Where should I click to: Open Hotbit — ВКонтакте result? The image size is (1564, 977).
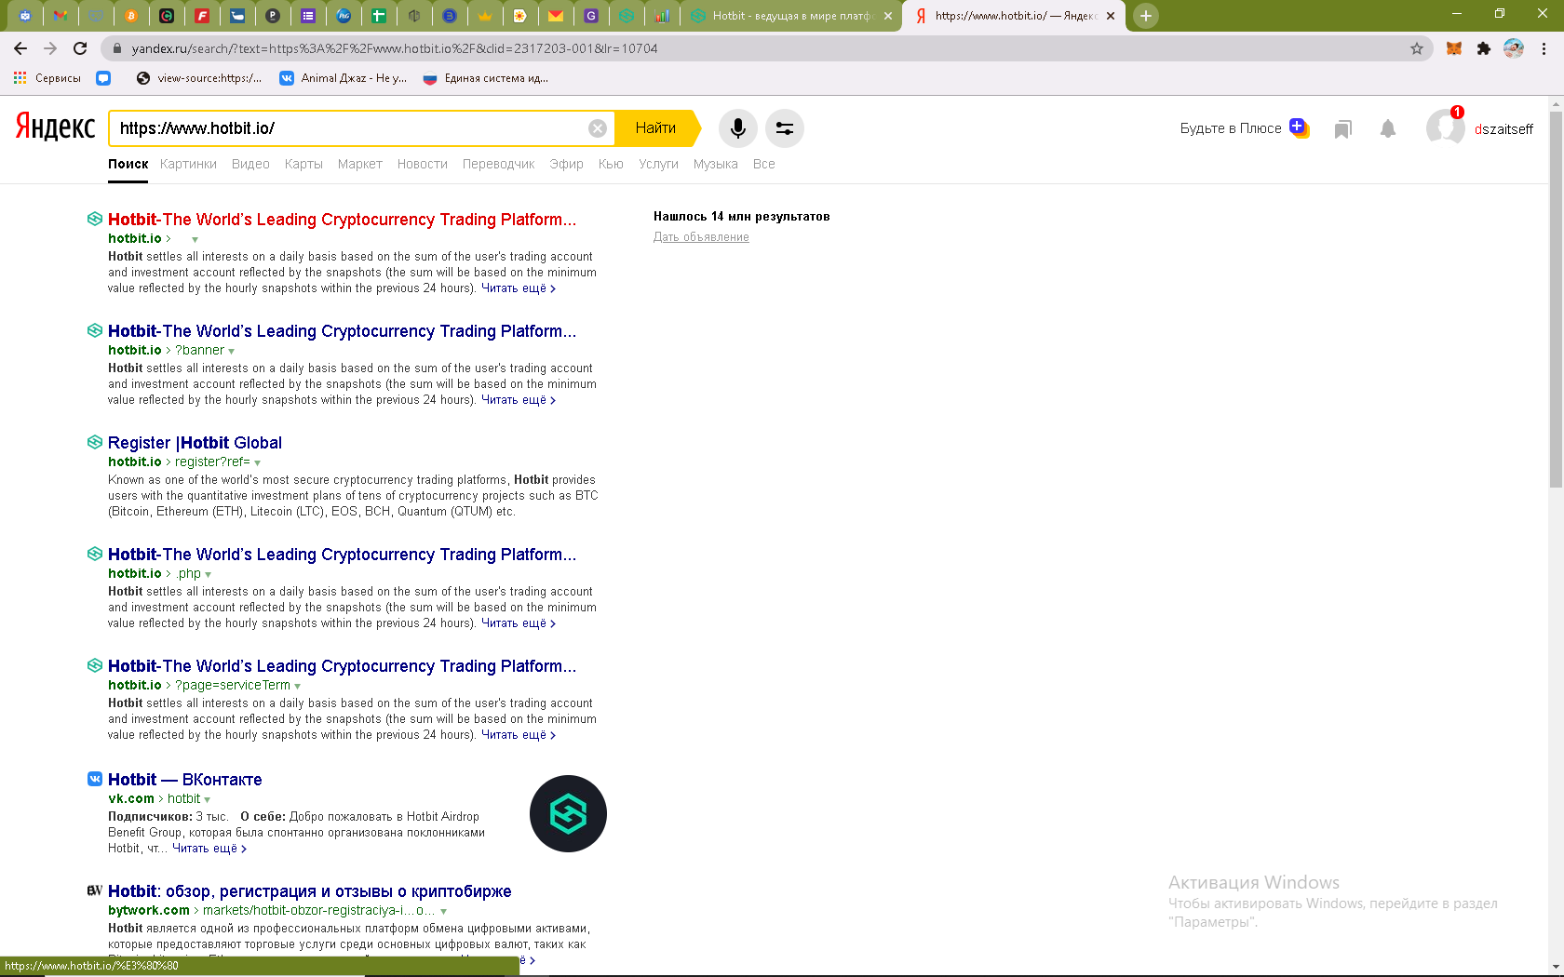(185, 780)
